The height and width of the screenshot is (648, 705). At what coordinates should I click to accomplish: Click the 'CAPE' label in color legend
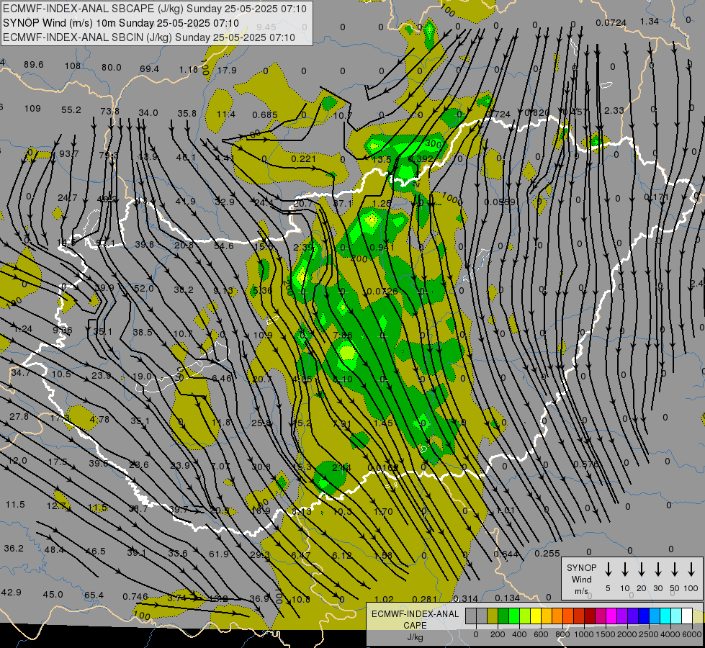tap(415, 626)
